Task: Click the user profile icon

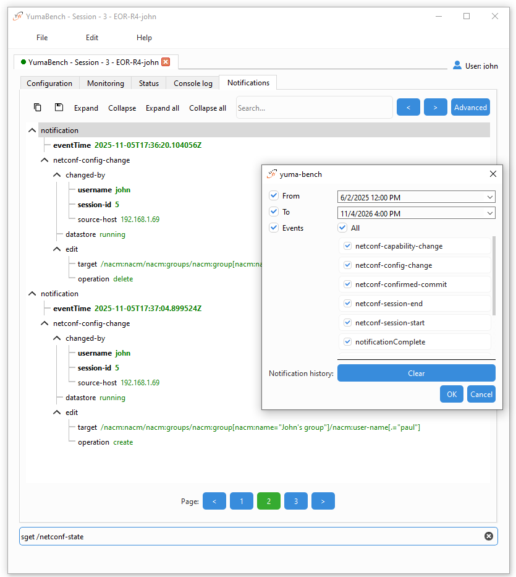Action: point(457,65)
